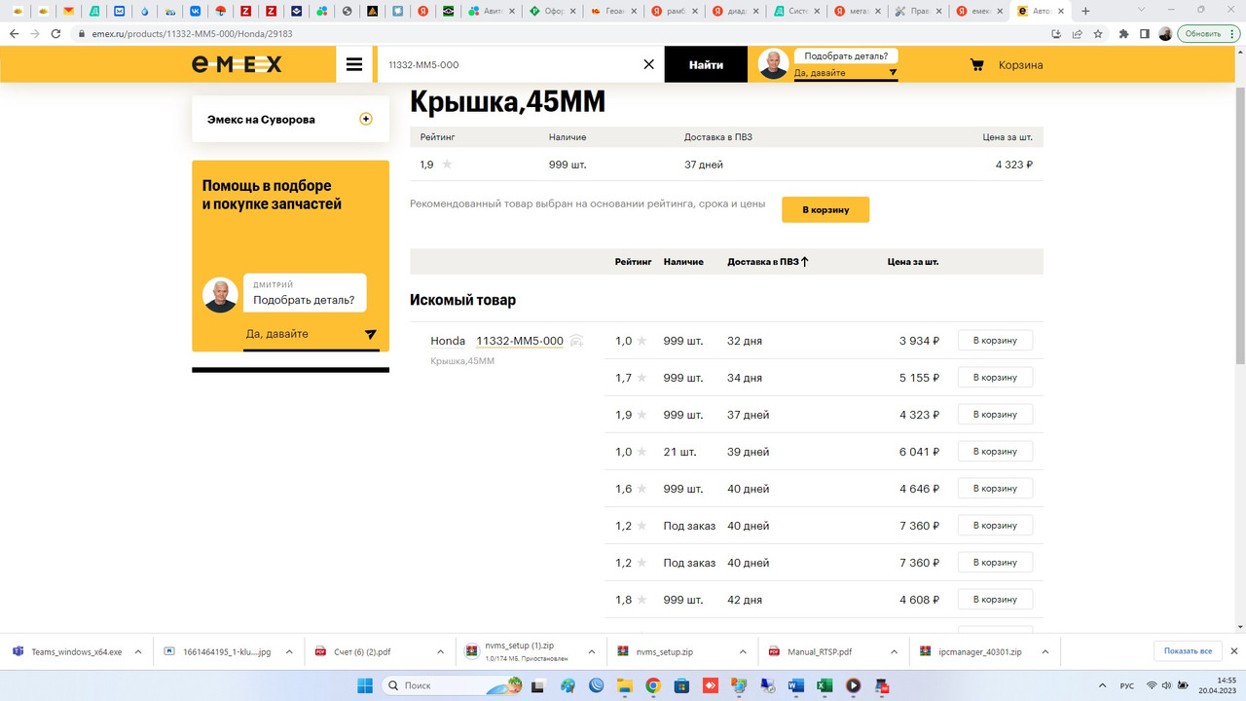Screen dimensions: 1246x701
Task: Add the 4 646 ₽ offer to cart
Action: tap(995, 489)
